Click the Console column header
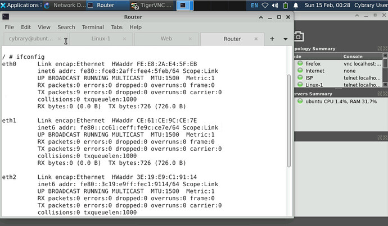 [x=362, y=57]
